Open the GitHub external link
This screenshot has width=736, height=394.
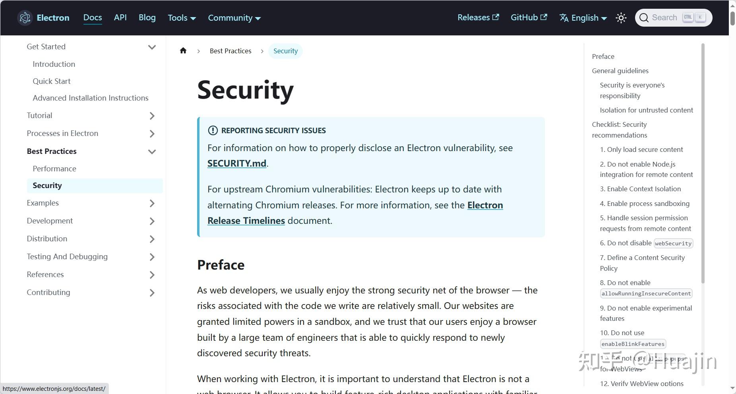tap(529, 17)
